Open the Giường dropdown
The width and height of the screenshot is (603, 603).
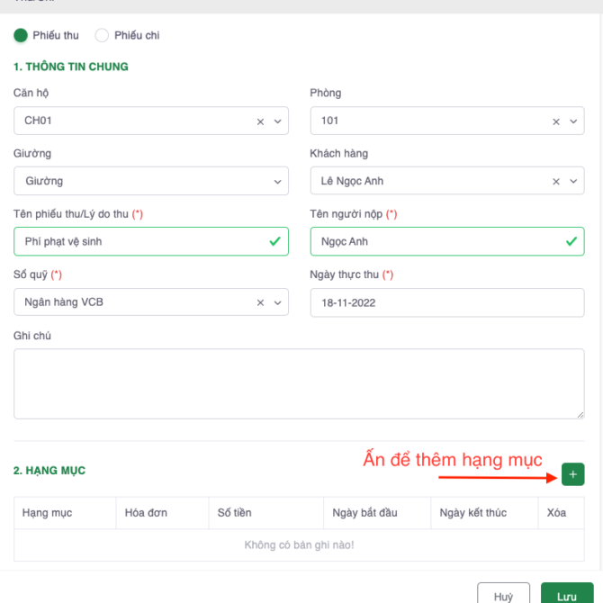pyautogui.click(x=150, y=181)
